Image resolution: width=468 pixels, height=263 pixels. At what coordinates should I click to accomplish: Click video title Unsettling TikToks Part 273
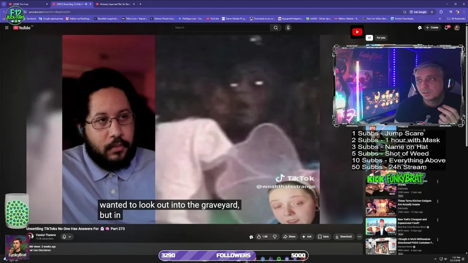[x=76, y=229]
